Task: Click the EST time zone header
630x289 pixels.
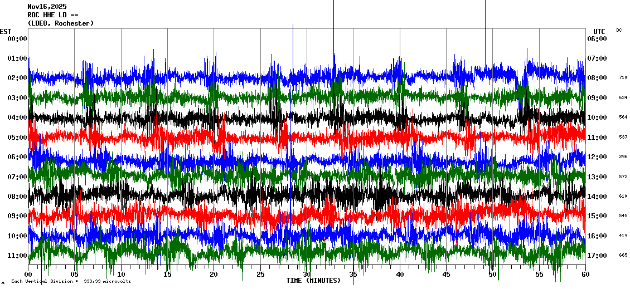Action: click(6, 31)
